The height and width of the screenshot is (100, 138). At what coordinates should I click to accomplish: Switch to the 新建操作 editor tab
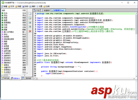tap(46, 10)
